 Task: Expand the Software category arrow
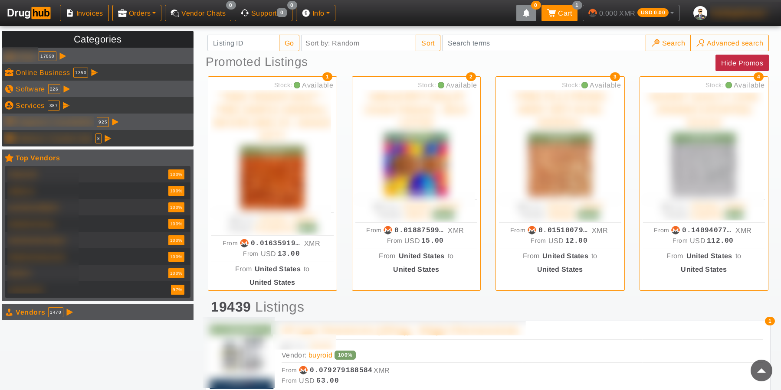pos(67,89)
